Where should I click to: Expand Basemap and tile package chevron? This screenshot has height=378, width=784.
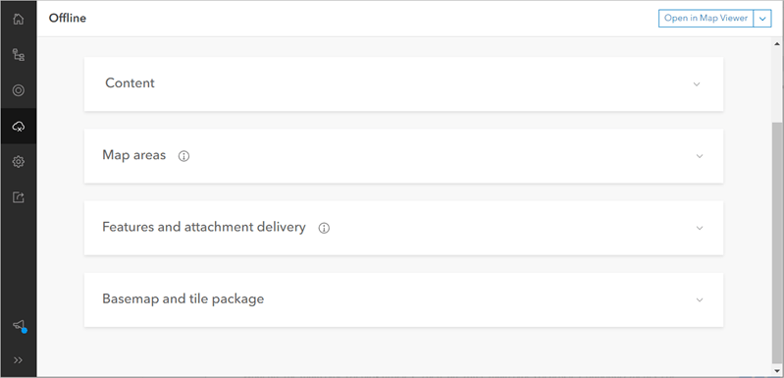[x=700, y=300]
